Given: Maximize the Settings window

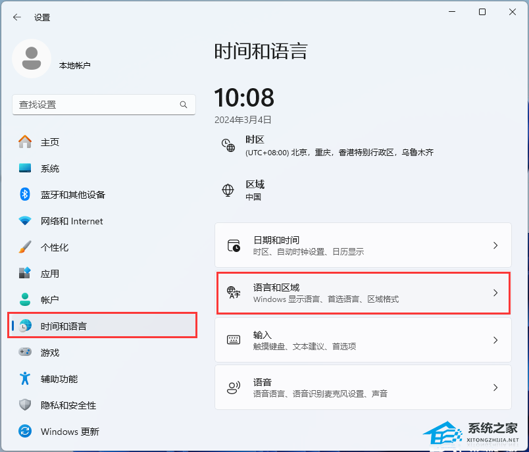Looking at the screenshot, I should [482, 12].
